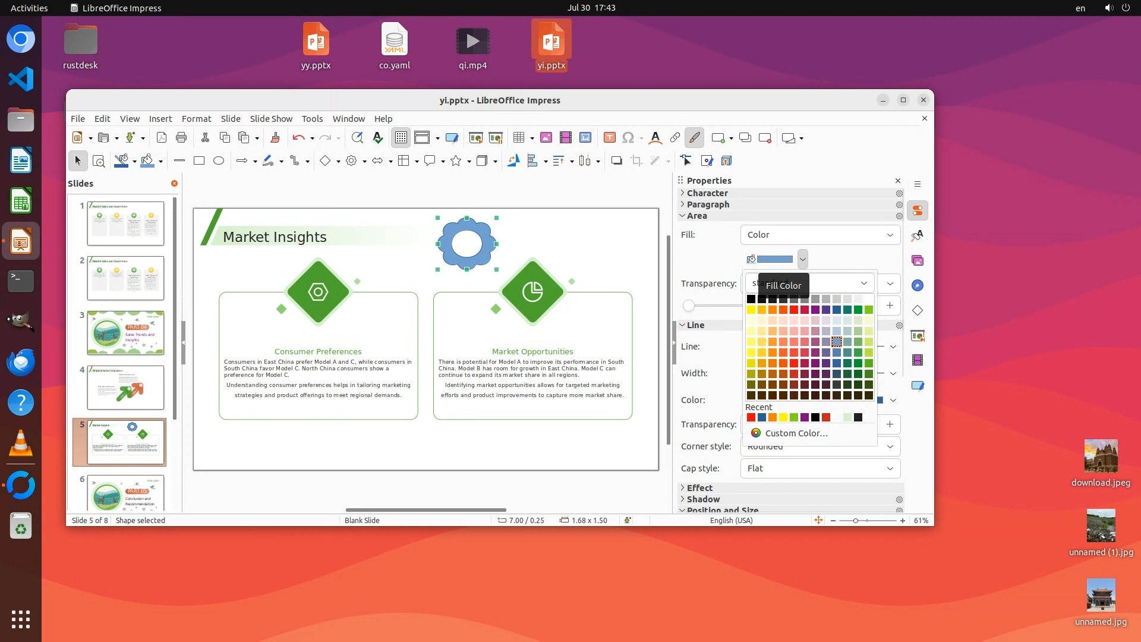Open the Fill type dropdown showing Color
This screenshot has width=1141, height=642.
(x=820, y=235)
